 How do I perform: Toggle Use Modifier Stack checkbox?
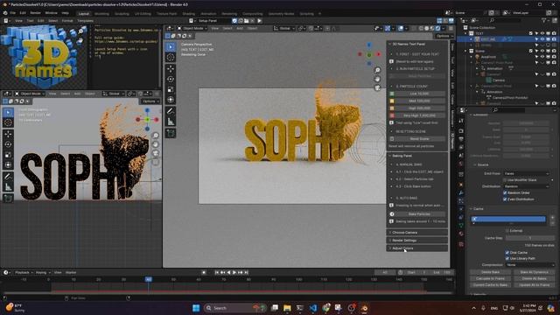[505, 180]
